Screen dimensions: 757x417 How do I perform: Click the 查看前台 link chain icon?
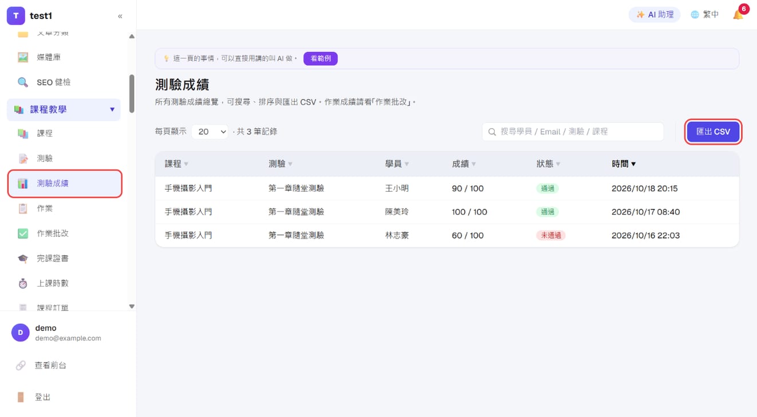pos(21,365)
